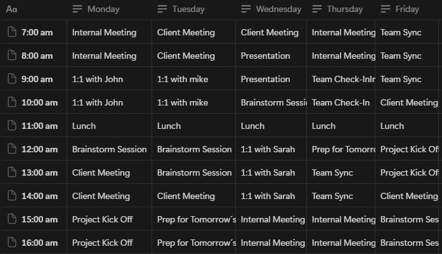Click the page icon beside 9:00 am

point(12,78)
